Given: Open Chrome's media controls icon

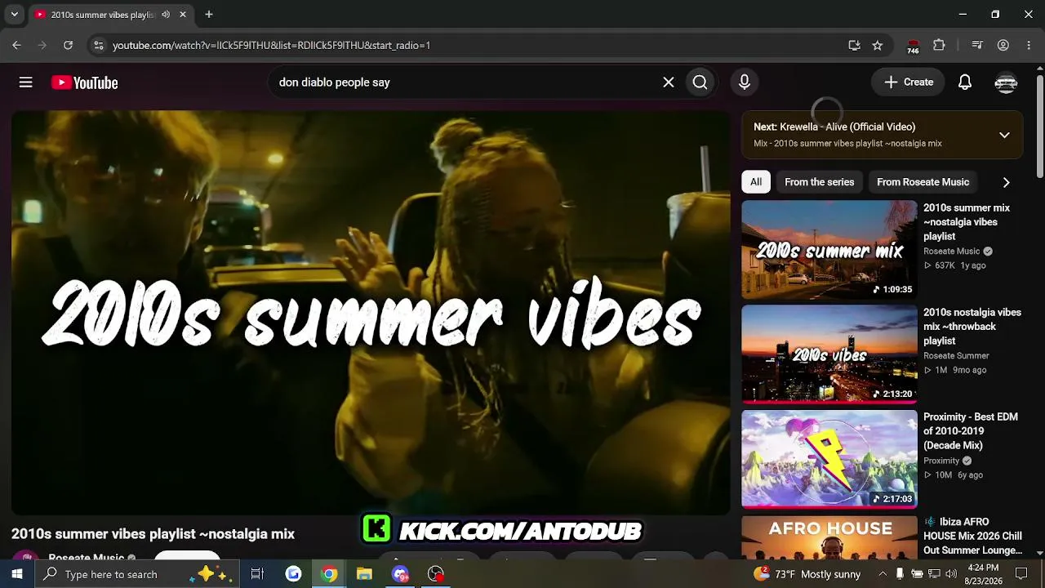Looking at the screenshot, I should (977, 45).
